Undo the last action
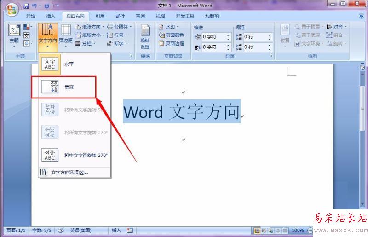368x237 pixels. (34, 6)
